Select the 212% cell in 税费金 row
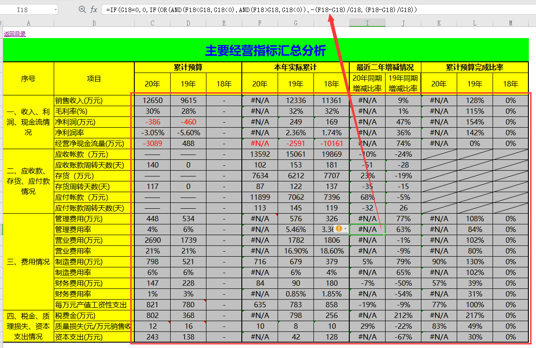This screenshot has width=536, height=348. pos(403,315)
